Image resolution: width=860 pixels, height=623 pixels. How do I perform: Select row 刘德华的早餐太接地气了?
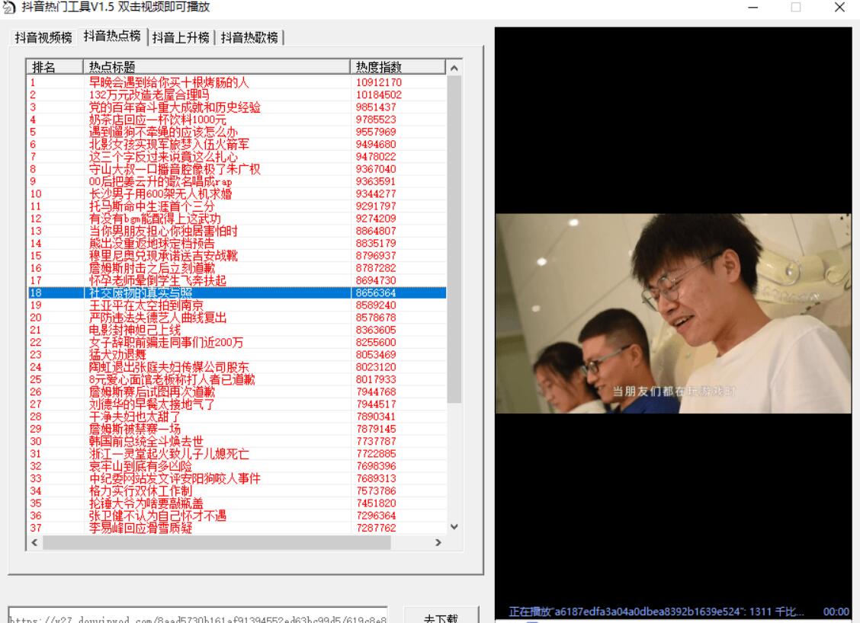point(237,404)
